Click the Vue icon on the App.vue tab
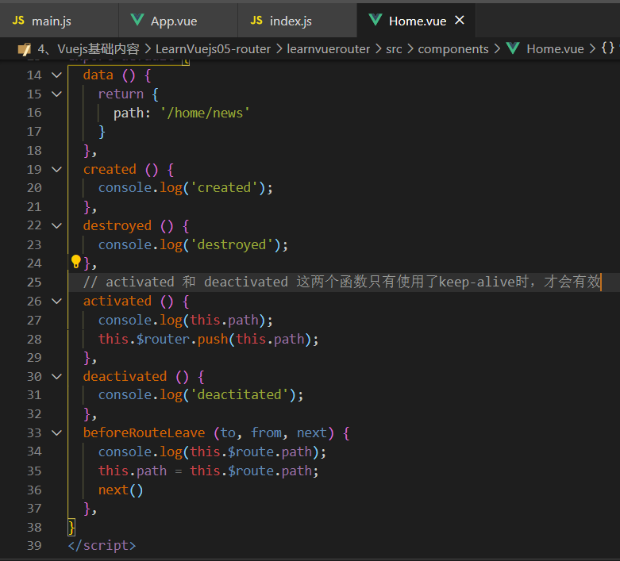This screenshot has width=620, height=561. [x=137, y=20]
